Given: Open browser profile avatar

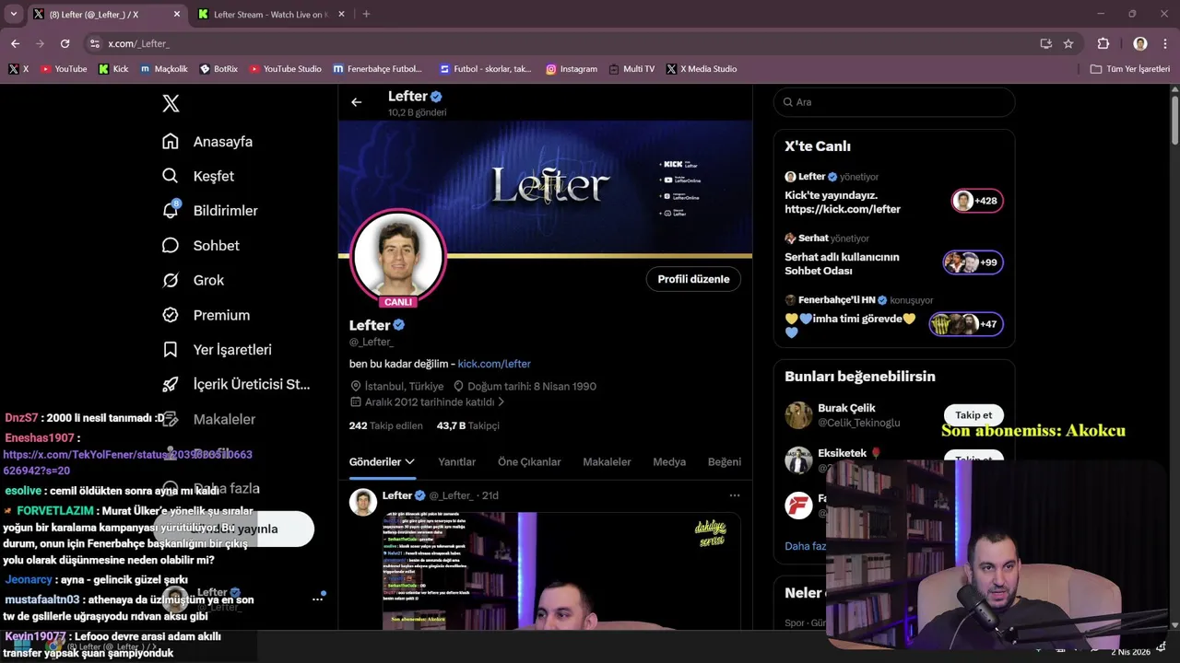Looking at the screenshot, I should coord(1140,43).
